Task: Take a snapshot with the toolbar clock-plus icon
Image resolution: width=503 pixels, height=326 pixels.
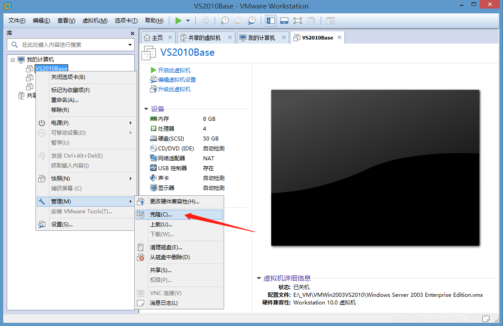Action: click(x=225, y=21)
